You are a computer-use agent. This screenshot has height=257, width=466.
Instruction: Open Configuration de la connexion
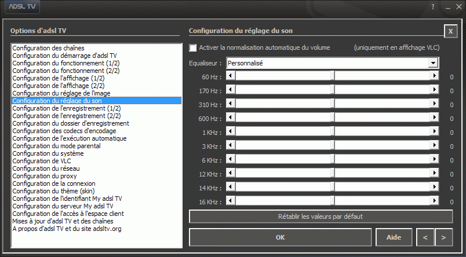(96, 183)
